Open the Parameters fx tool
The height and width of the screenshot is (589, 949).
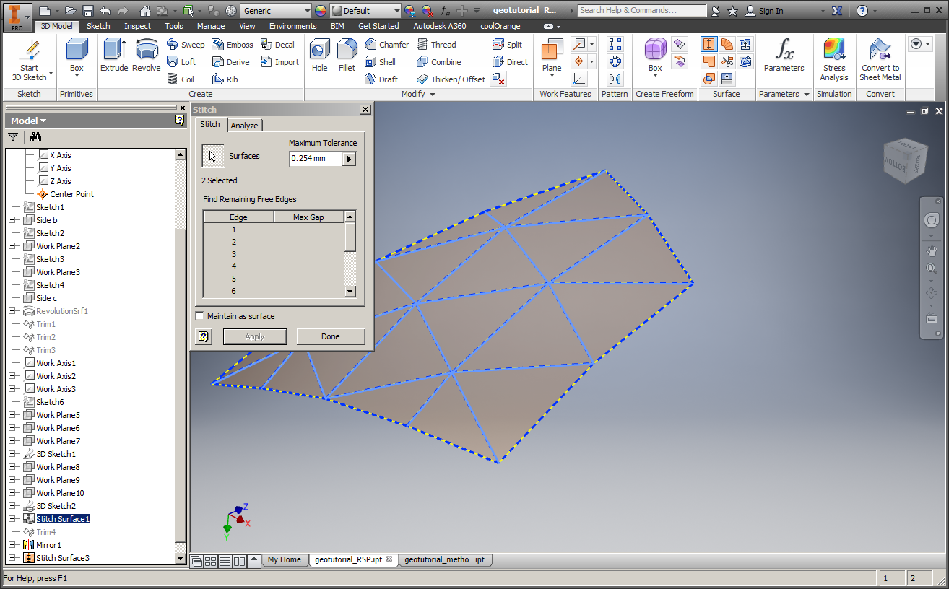pyautogui.click(x=784, y=55)
